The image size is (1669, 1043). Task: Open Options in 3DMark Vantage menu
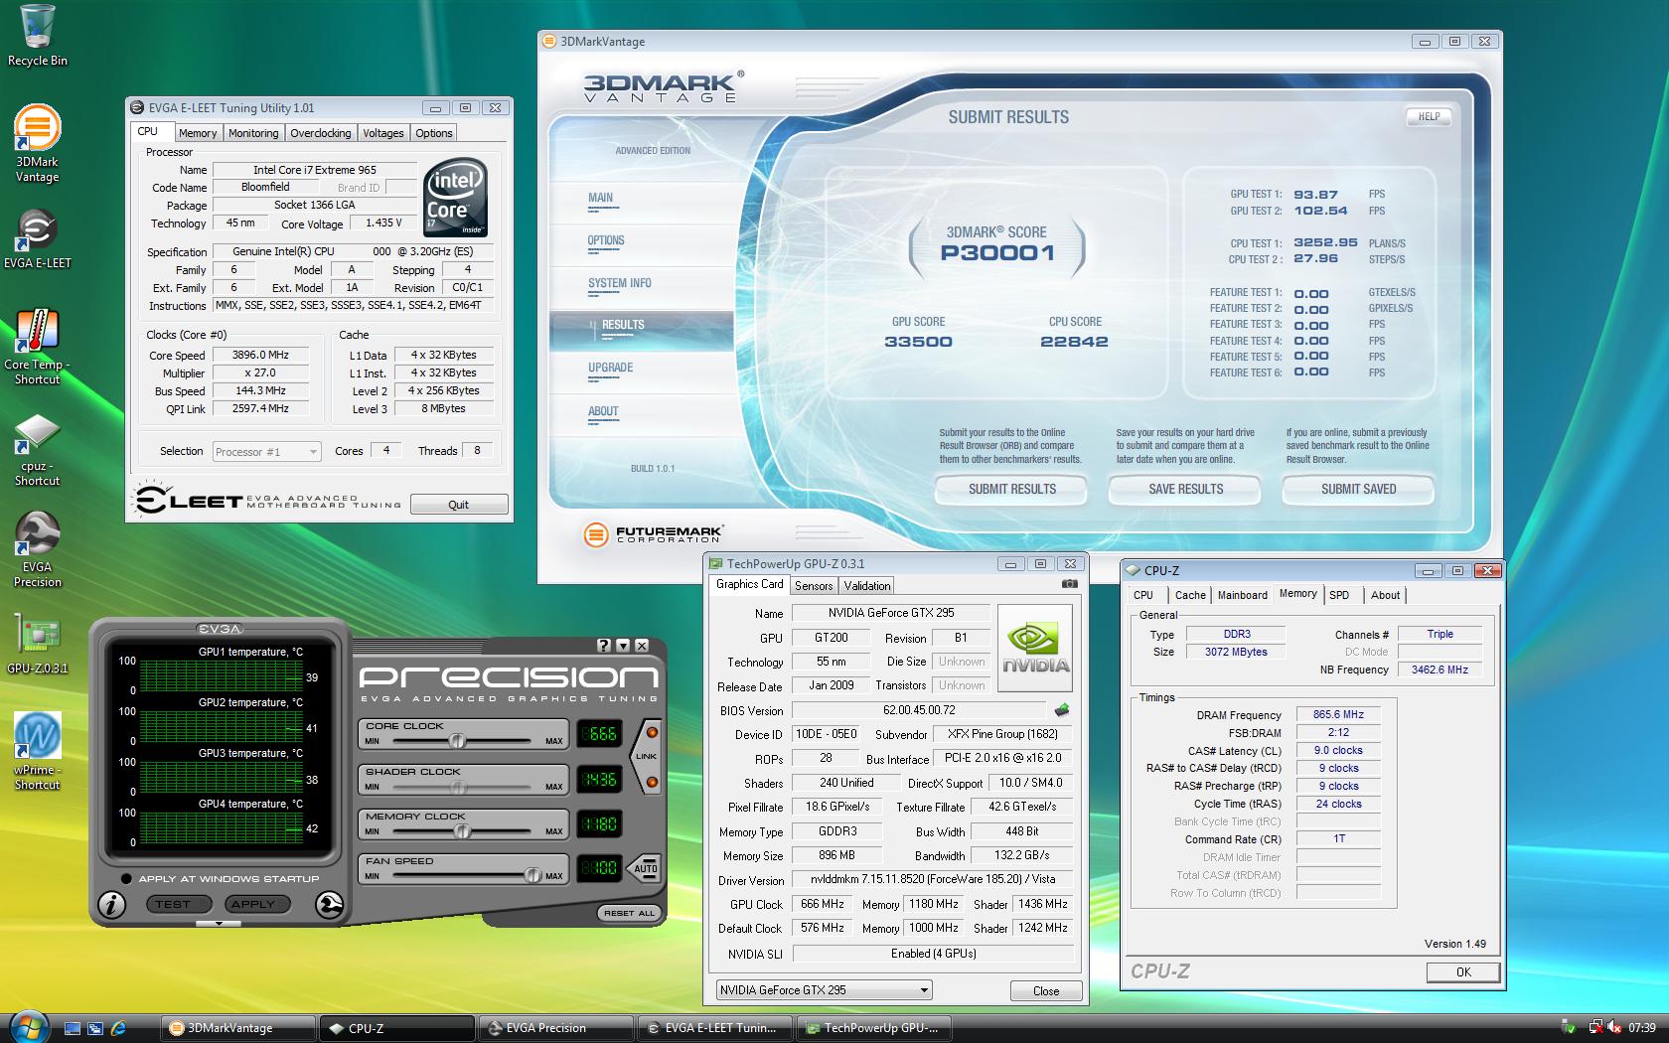[x=606, y=240]
